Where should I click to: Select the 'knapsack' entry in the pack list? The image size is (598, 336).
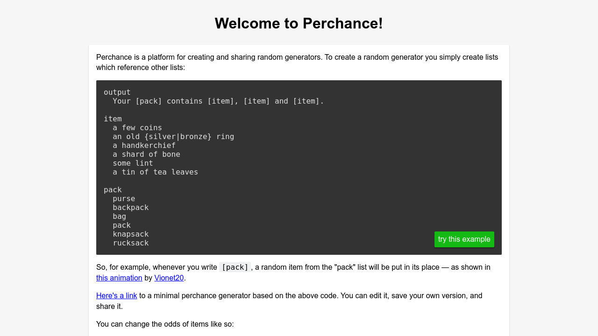coord(130,234)
